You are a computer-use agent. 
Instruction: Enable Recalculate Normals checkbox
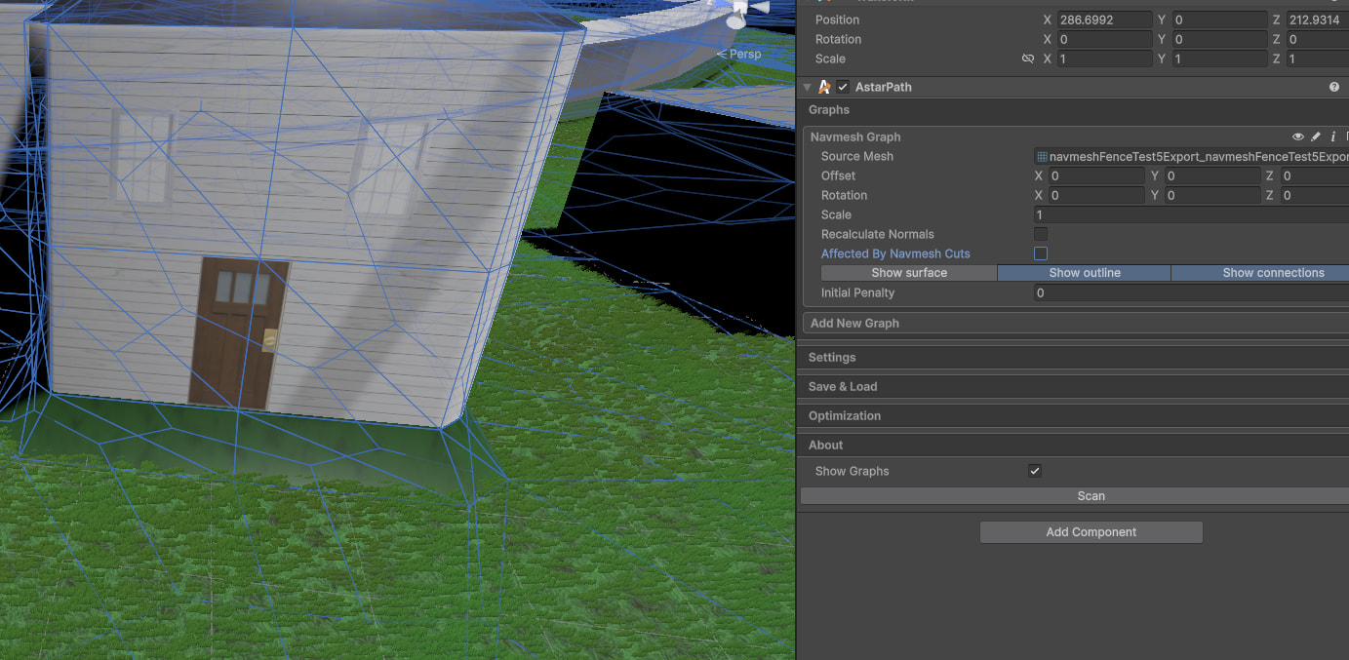coord(1041,234)
